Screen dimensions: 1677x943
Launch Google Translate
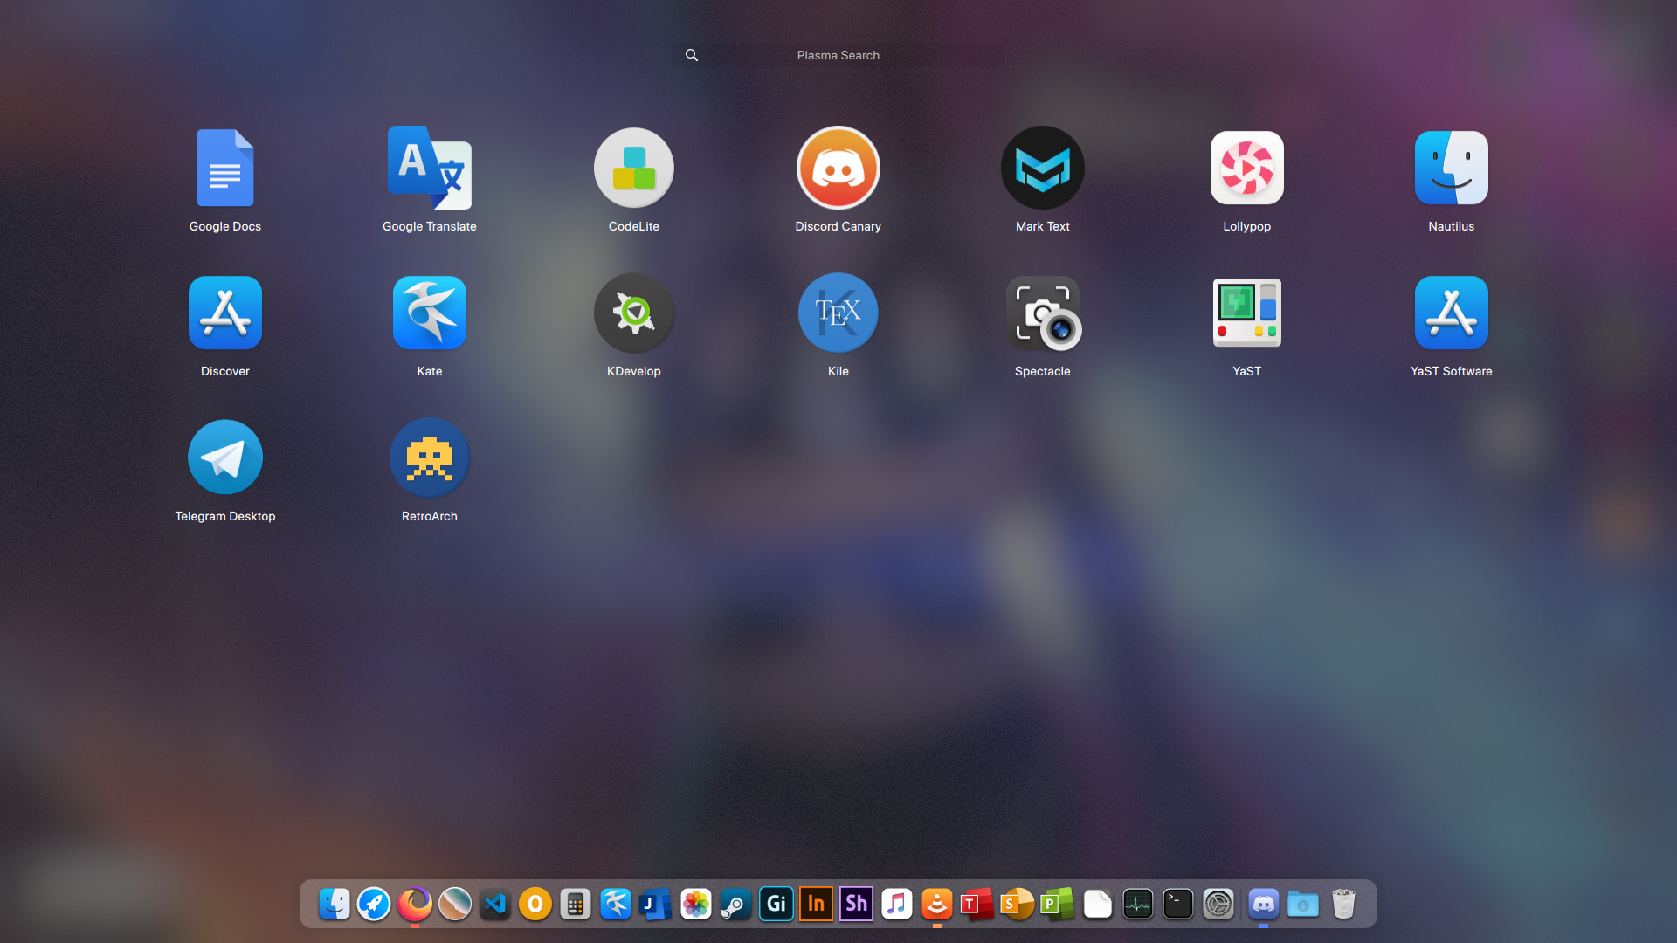pos(429,169)
